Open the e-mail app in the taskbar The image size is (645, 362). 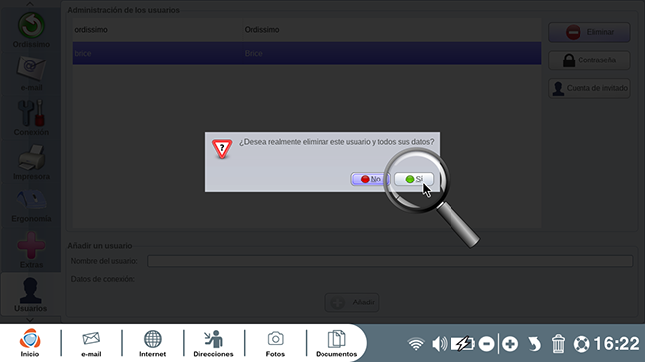tap(91, 344)
